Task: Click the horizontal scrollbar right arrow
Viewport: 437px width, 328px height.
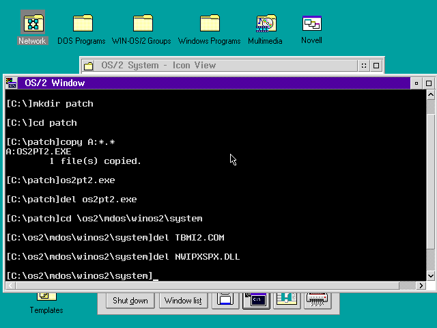Action: pyautogui.click(x=421, y=286)
